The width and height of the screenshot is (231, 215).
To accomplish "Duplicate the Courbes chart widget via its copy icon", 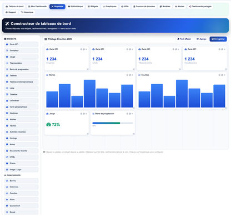I will [x=222, y=75].
